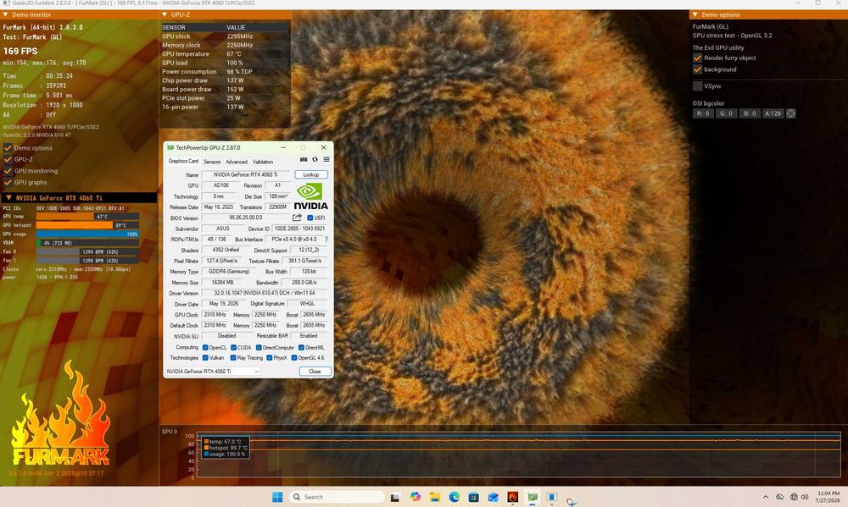The width and height of the screenshot is (848, 507).
Task: Switch to the Advanced tab
Action: [x=237, y=162]
